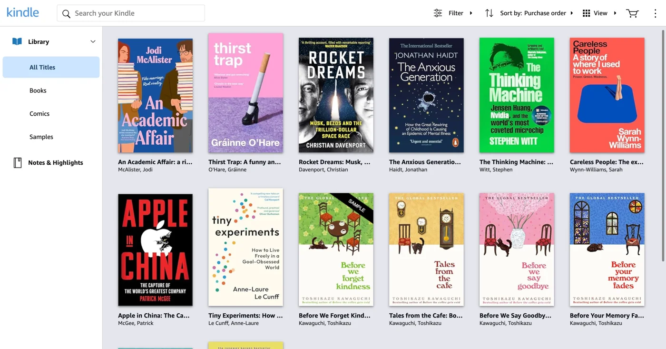The height and width of the screenshot is (349, 666).
Task: Click author 'Davenport, Christian'
Action: [323, 170]
